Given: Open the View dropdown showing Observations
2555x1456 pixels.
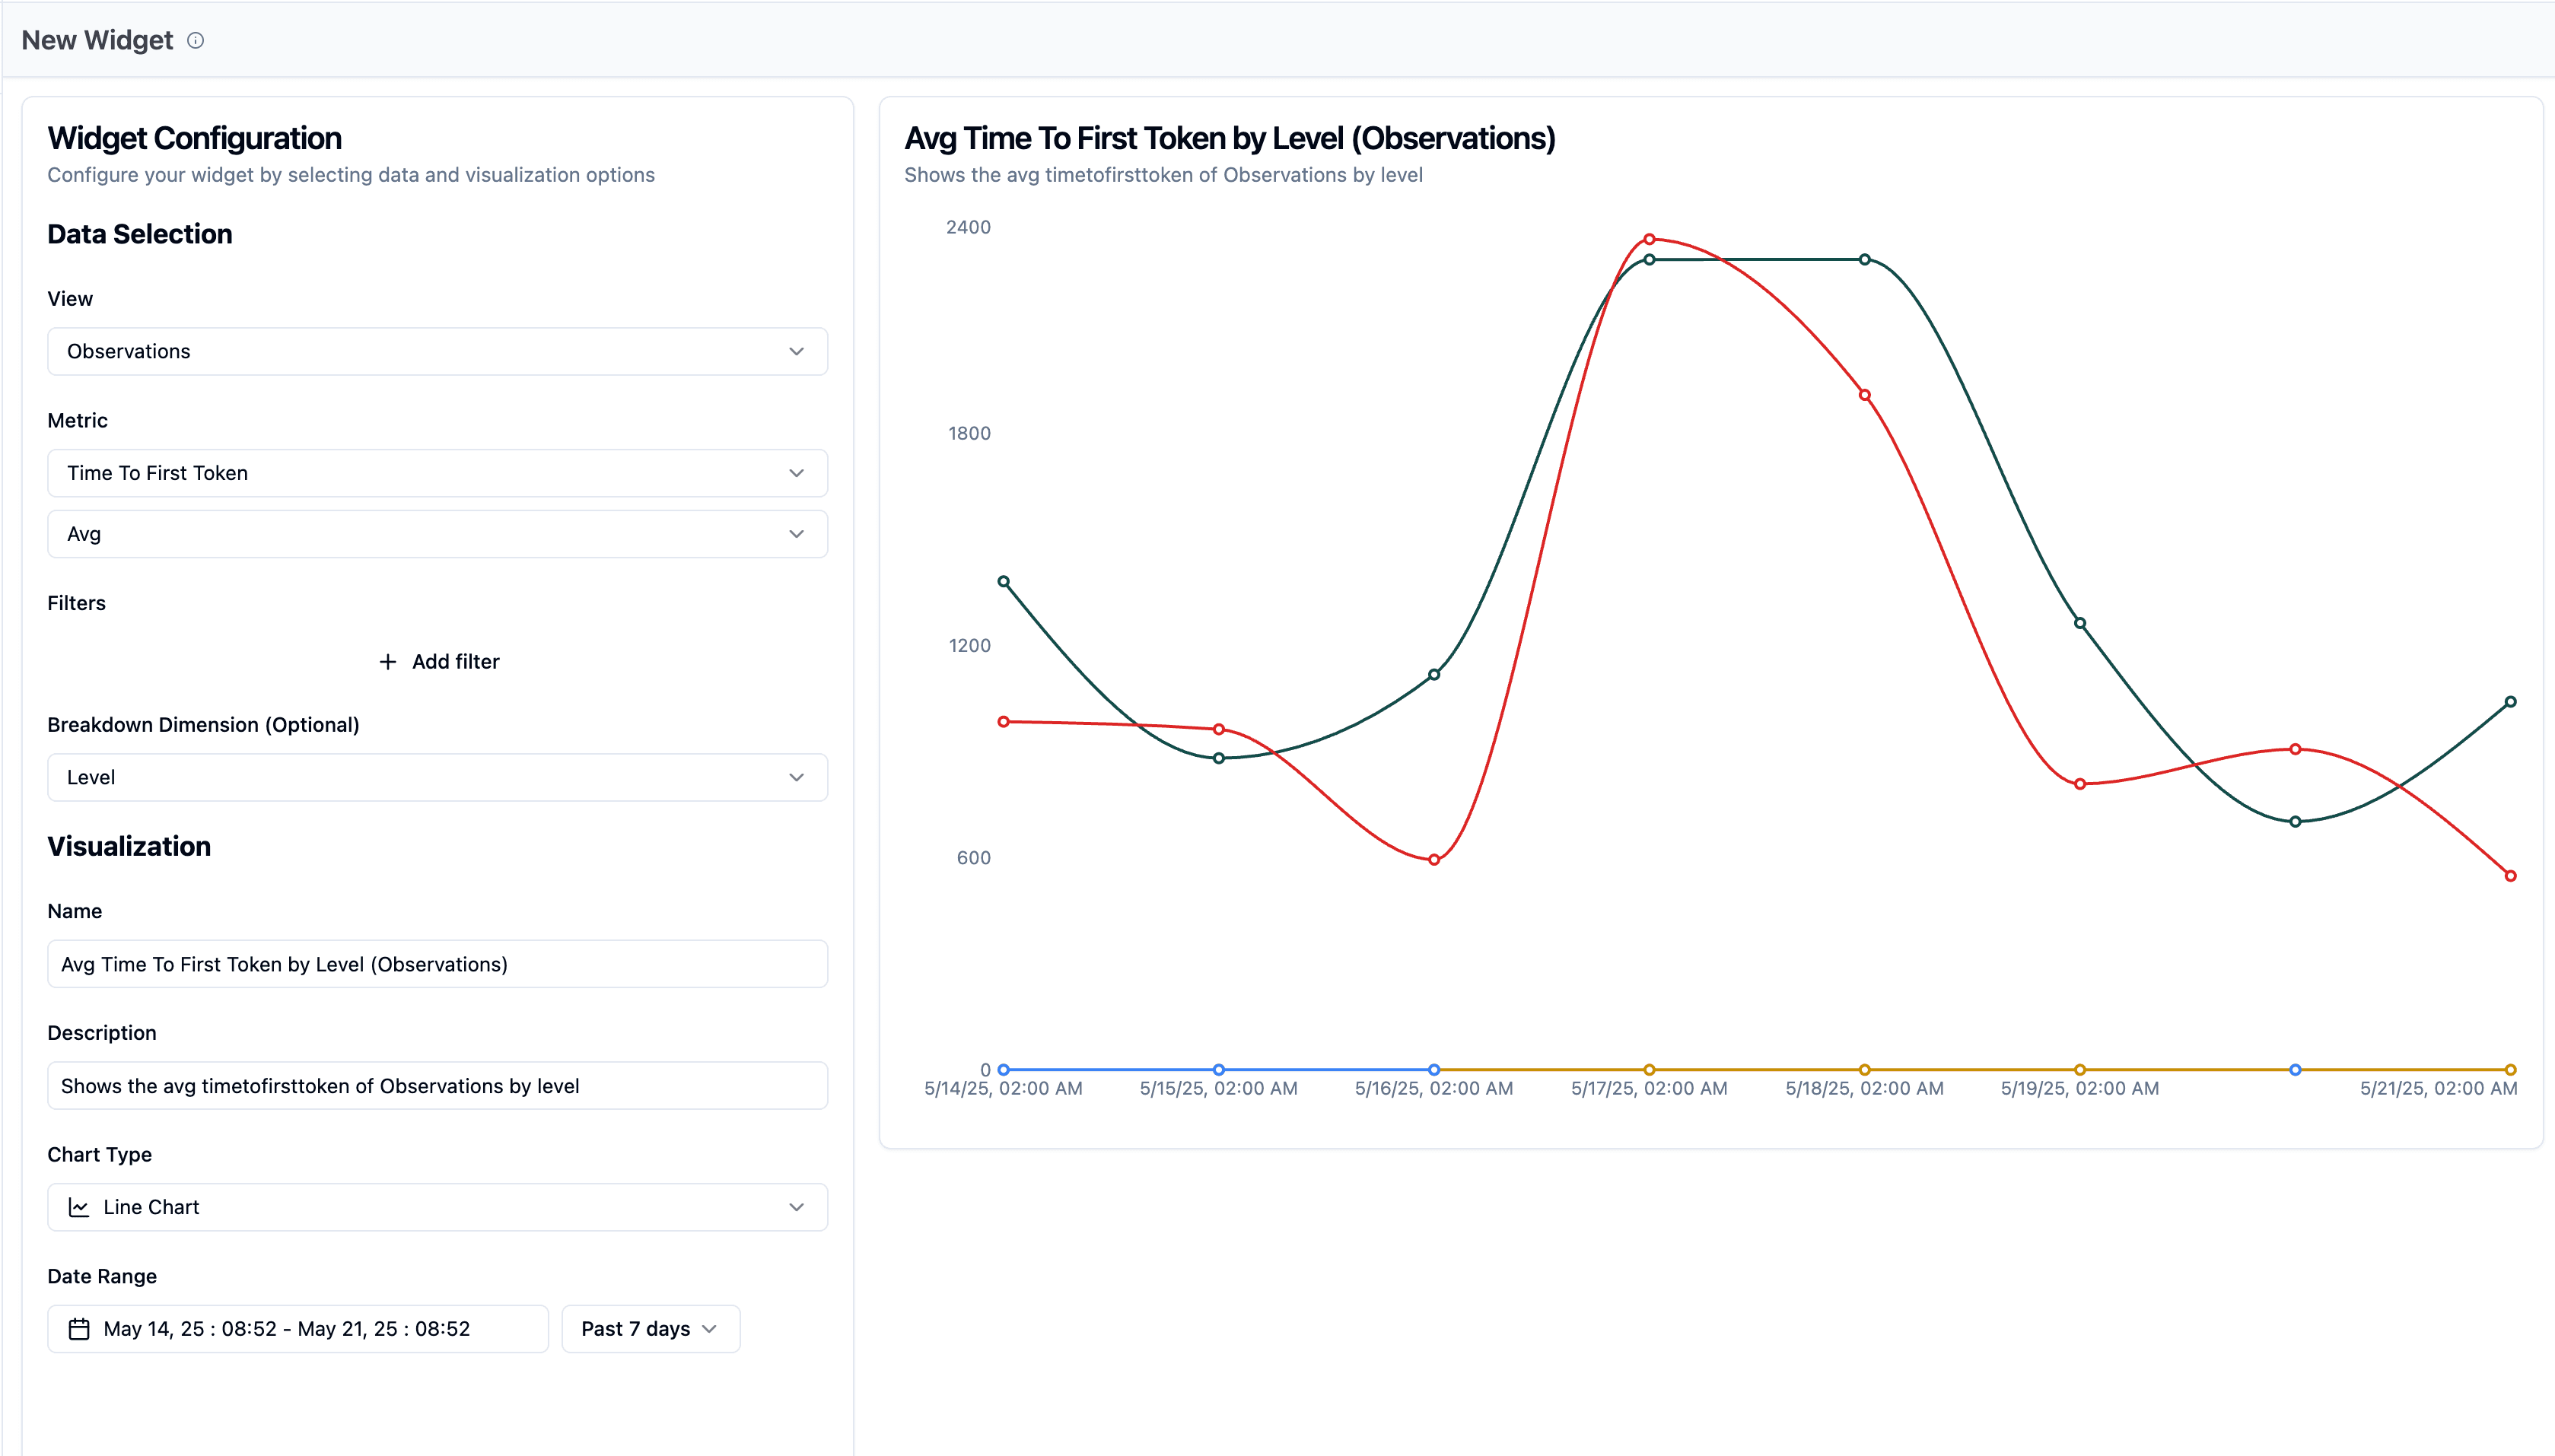Looking at the screenshot, I should (437, 351).
